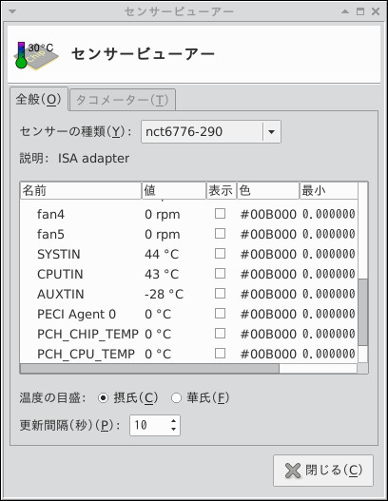Click the 色 column header
The image size is (388, 501).
pos(268,191)
